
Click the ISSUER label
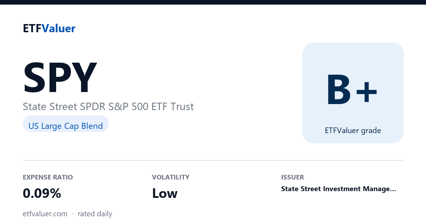pos(293,177)
